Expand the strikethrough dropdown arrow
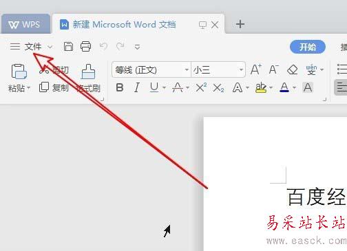 pos(187,88)
